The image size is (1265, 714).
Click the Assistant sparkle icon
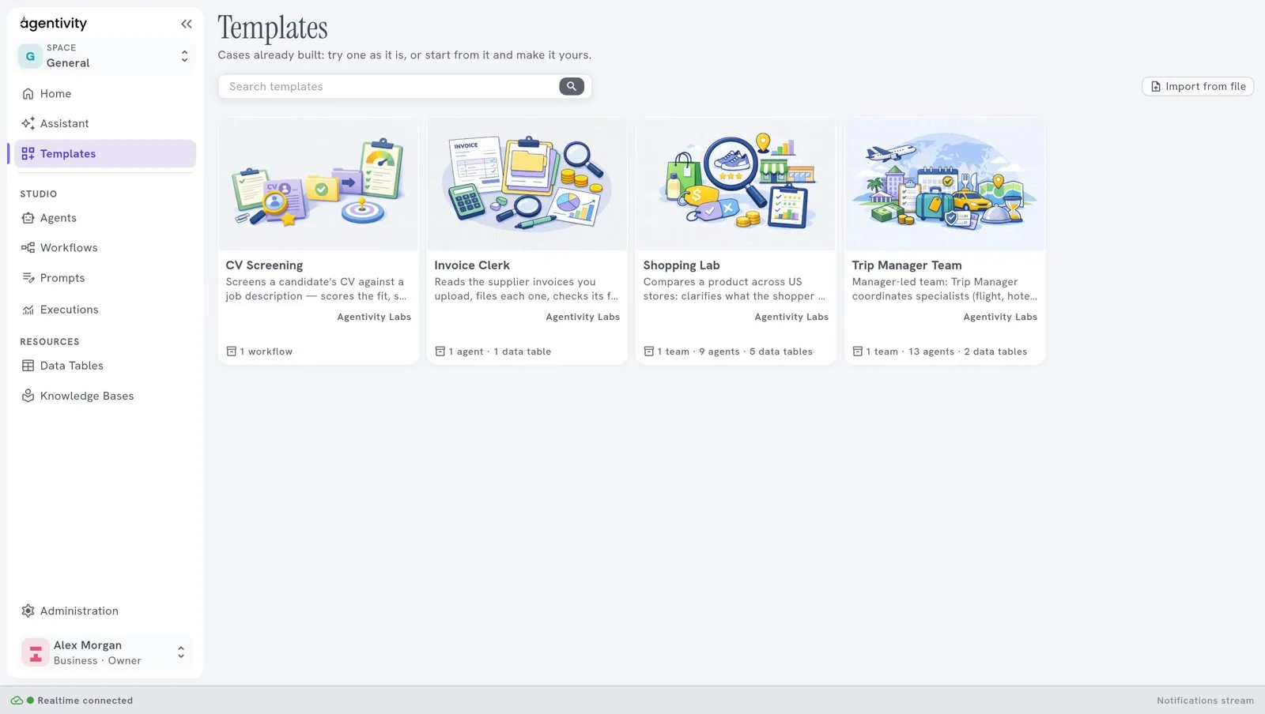(28, 123)
